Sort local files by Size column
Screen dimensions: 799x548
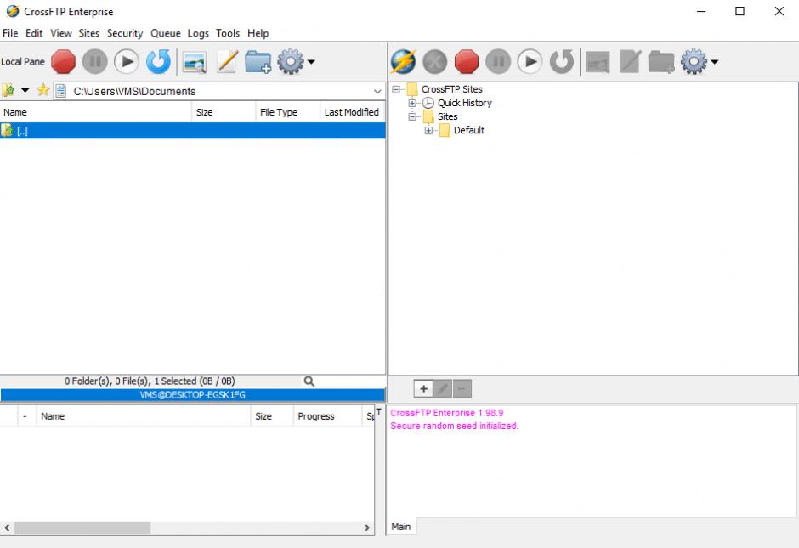[224, 112]
